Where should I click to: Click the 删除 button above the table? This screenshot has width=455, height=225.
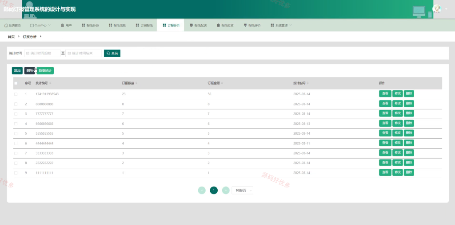point(30,70)
